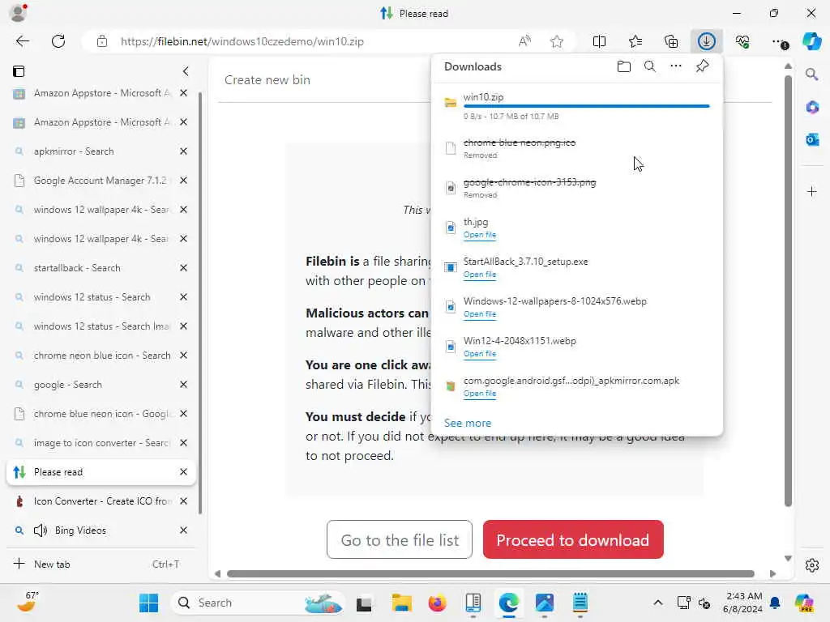Screen dimensions: 830x622
Task: Open File Explorer from taskbar
Action: [401, 603]
